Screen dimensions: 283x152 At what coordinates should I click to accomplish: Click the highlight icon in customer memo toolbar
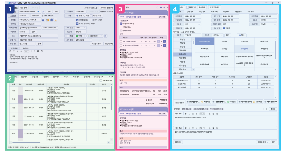(x=38, y=51)
